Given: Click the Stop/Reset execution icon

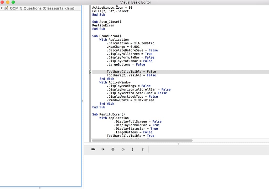Looking at the screenshot, I should click(x=113, y=149).
